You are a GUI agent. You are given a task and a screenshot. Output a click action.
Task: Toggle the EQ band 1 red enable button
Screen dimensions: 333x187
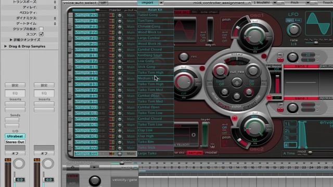(x=280, y=110)
